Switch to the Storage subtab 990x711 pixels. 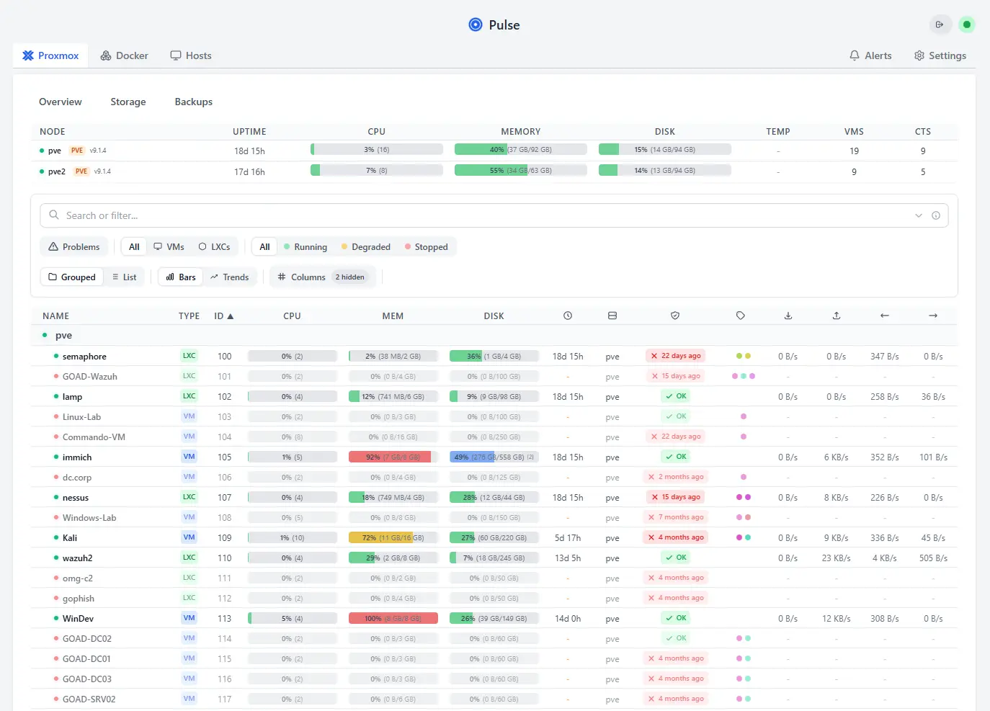pos(128,102)
